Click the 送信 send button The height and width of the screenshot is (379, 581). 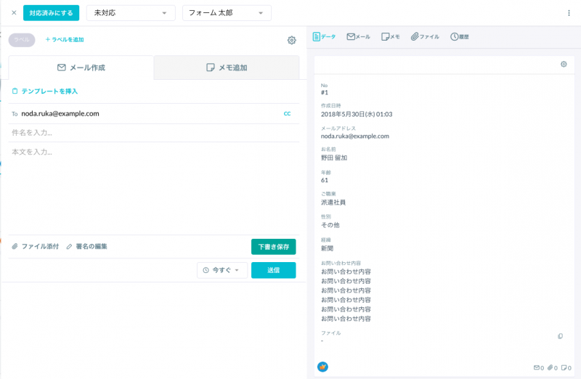[x=273, y=270]
